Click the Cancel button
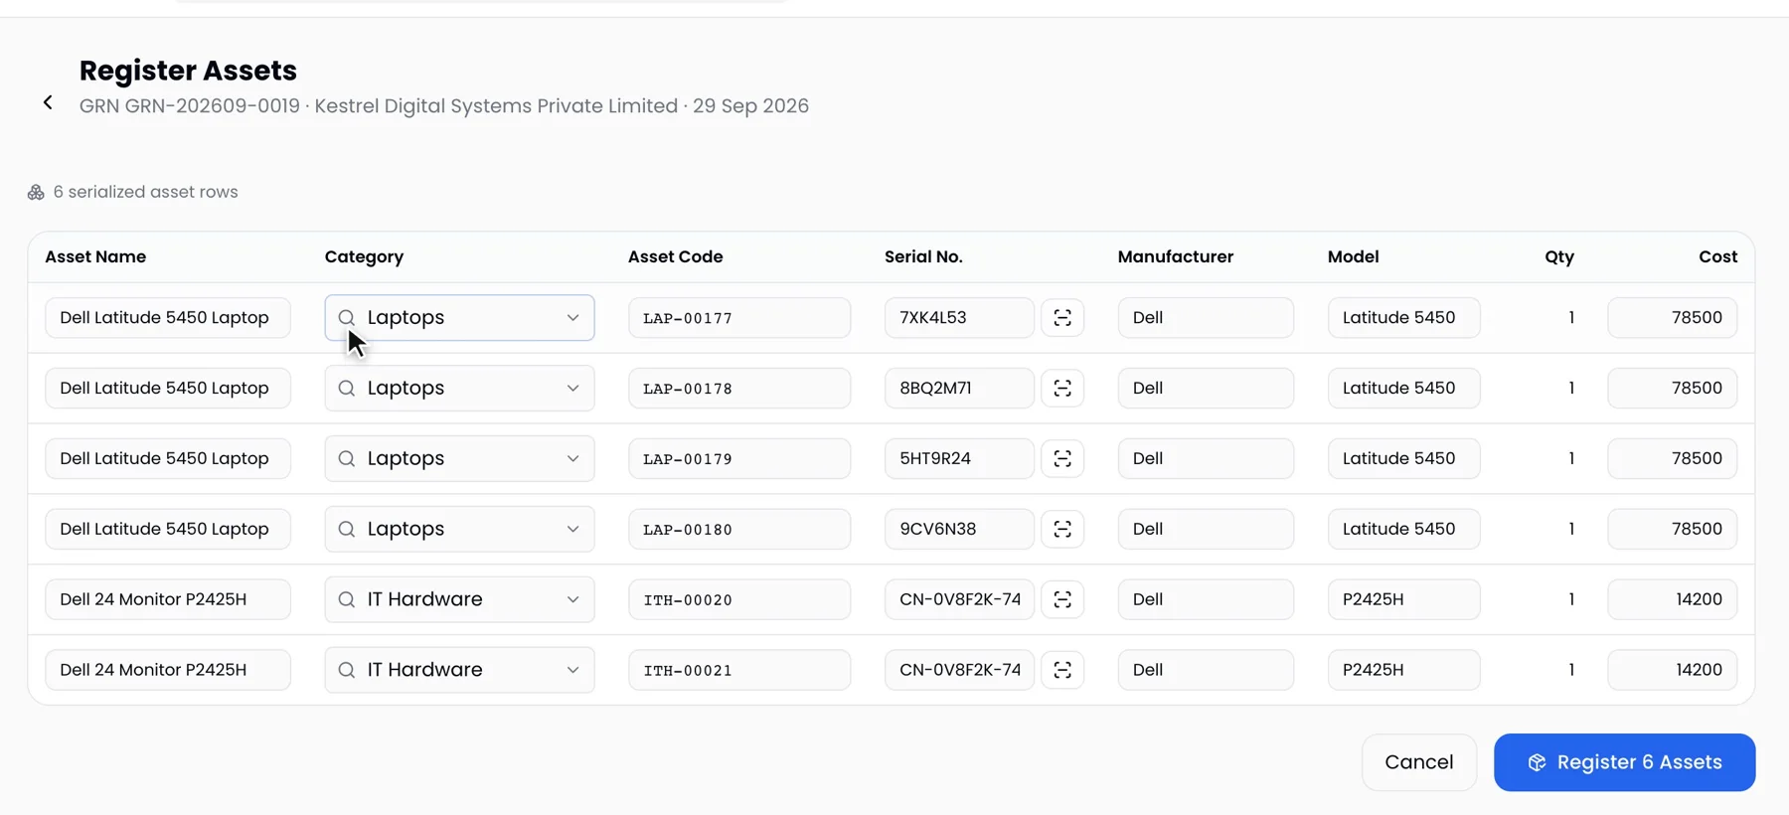 (x=1419, y=762)
